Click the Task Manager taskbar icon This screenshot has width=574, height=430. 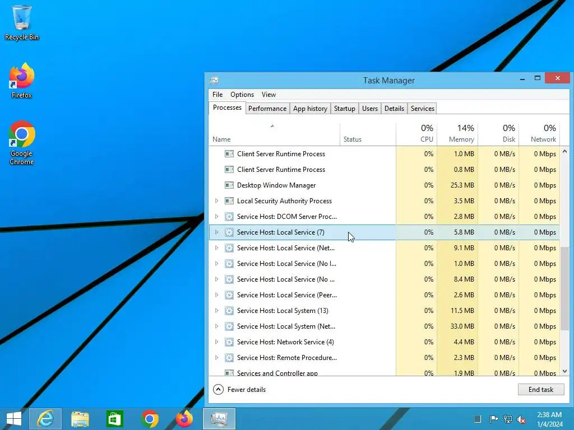click(x=219, y=419)
